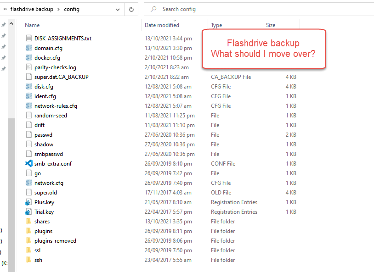Click the navigation pane scrollbar thumb
The width and height of the screenshot is (374, 272).
point(11,195)
